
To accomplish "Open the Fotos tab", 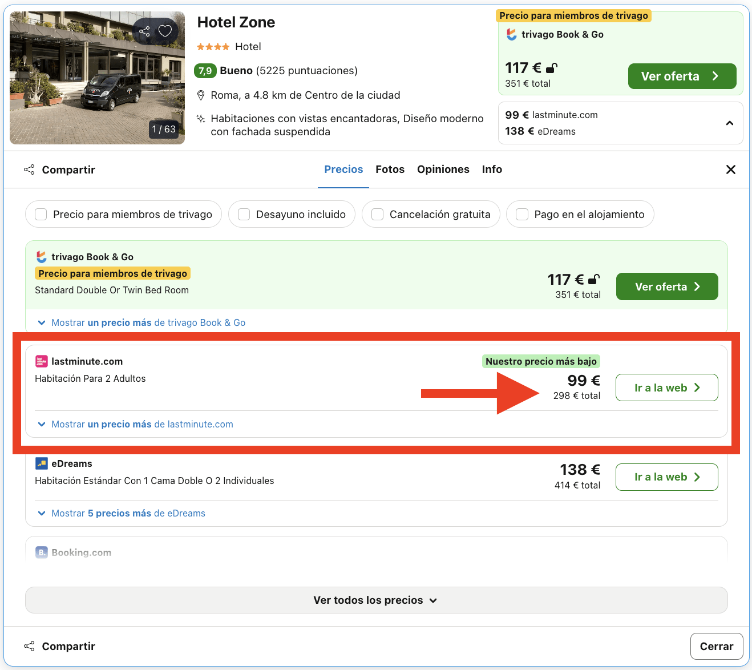I will 390,169.
